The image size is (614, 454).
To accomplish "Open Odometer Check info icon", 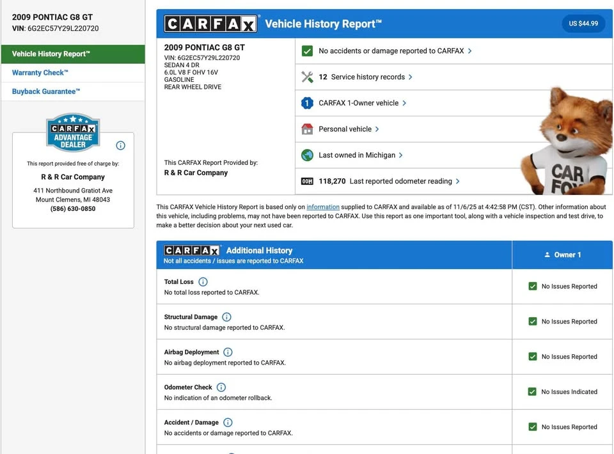I will (x=221, y=387).
